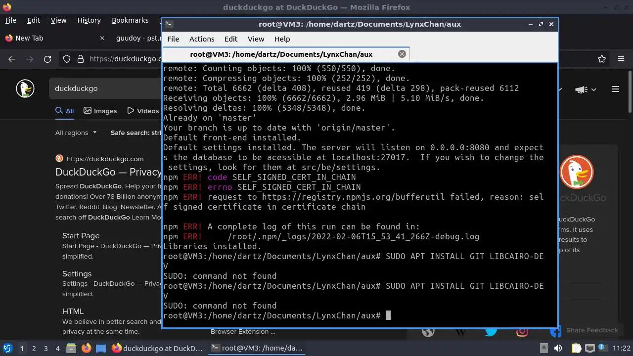Open the HTML sitelink

(x=73, y=311)
